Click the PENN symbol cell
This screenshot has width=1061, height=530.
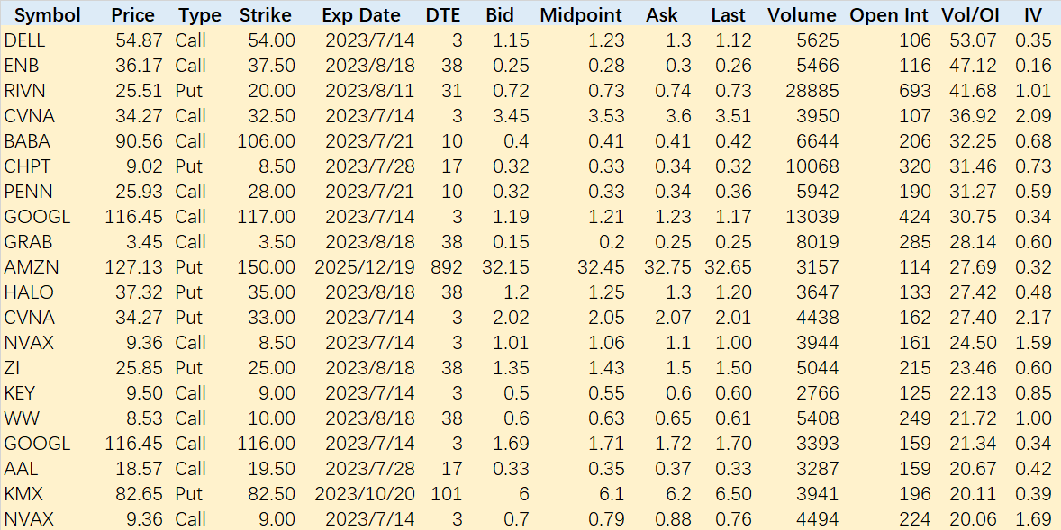(x=28, y=192)
